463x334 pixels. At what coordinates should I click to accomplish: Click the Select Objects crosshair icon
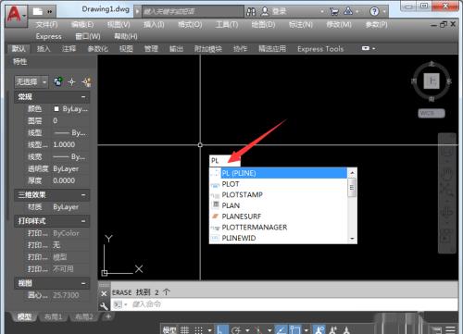click(71, 81)
